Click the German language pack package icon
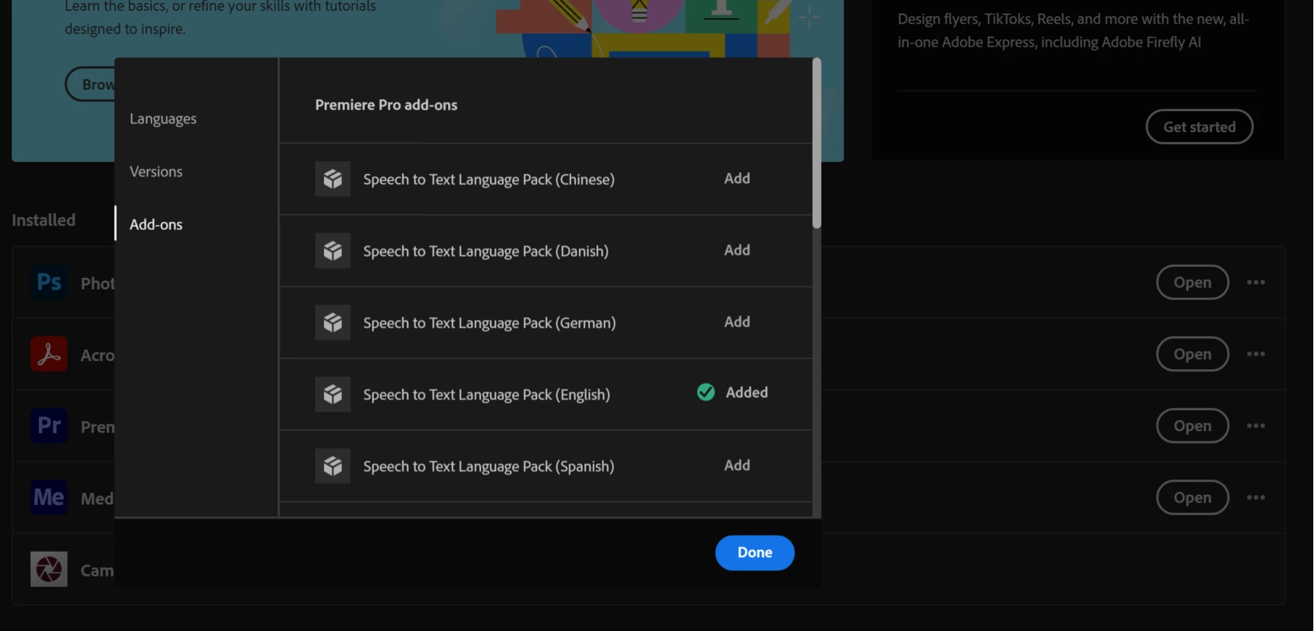1314x631 pixels. 333,322
